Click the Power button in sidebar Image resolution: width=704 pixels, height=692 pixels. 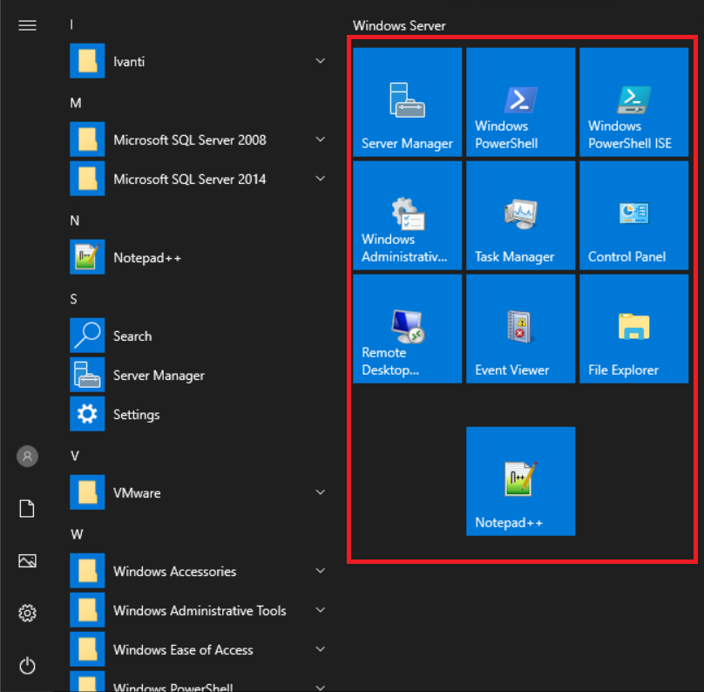(27, 667)
